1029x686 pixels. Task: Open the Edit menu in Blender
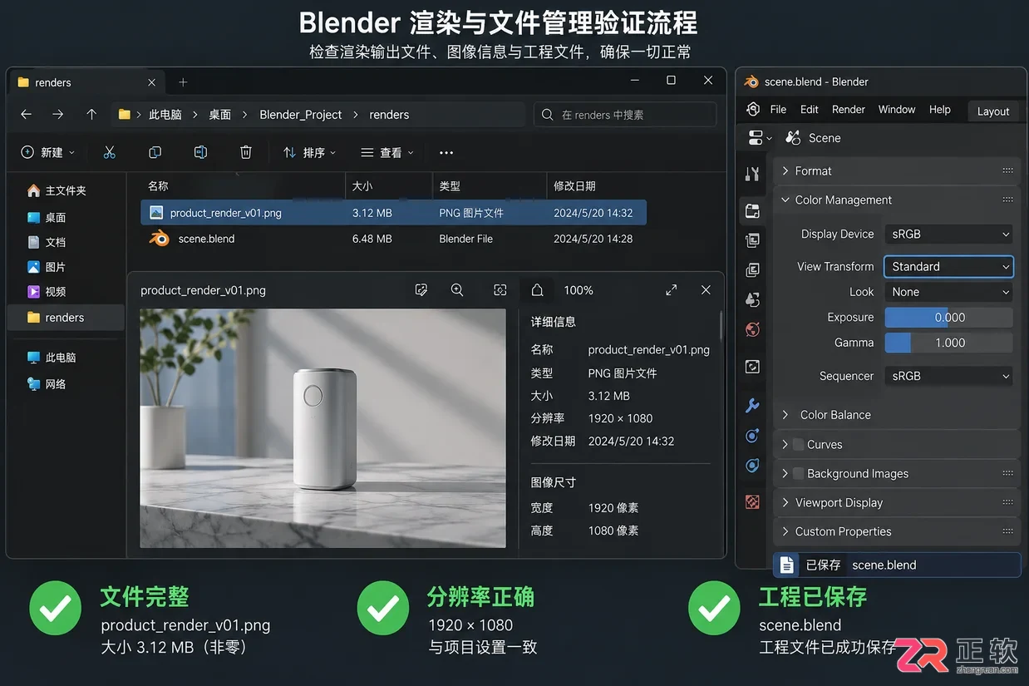(810, 110)
